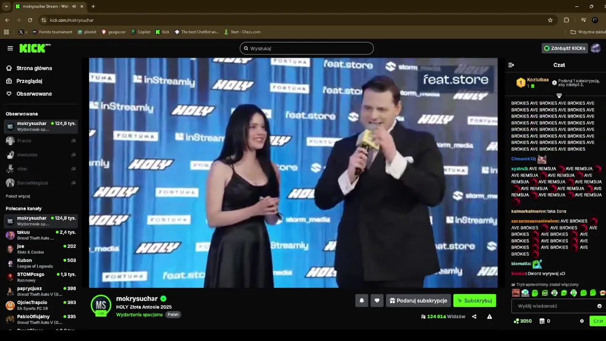Open emoji picker in chat box
606x341 pixels.
tap(599, 306)
